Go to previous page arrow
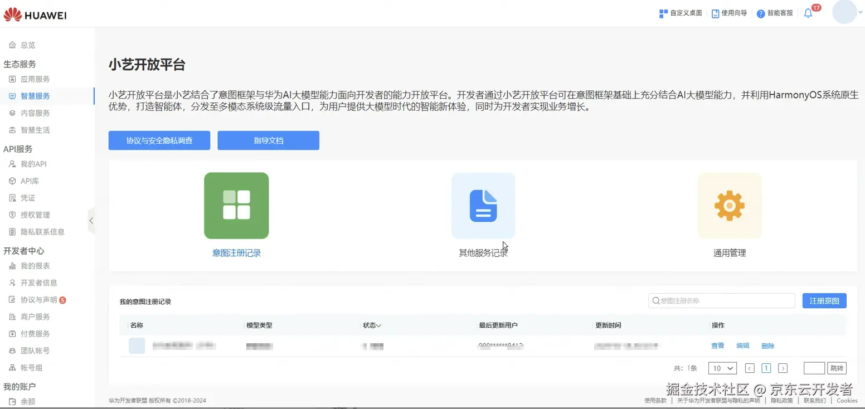Screen dimensions: 865x409 point(750,368)
